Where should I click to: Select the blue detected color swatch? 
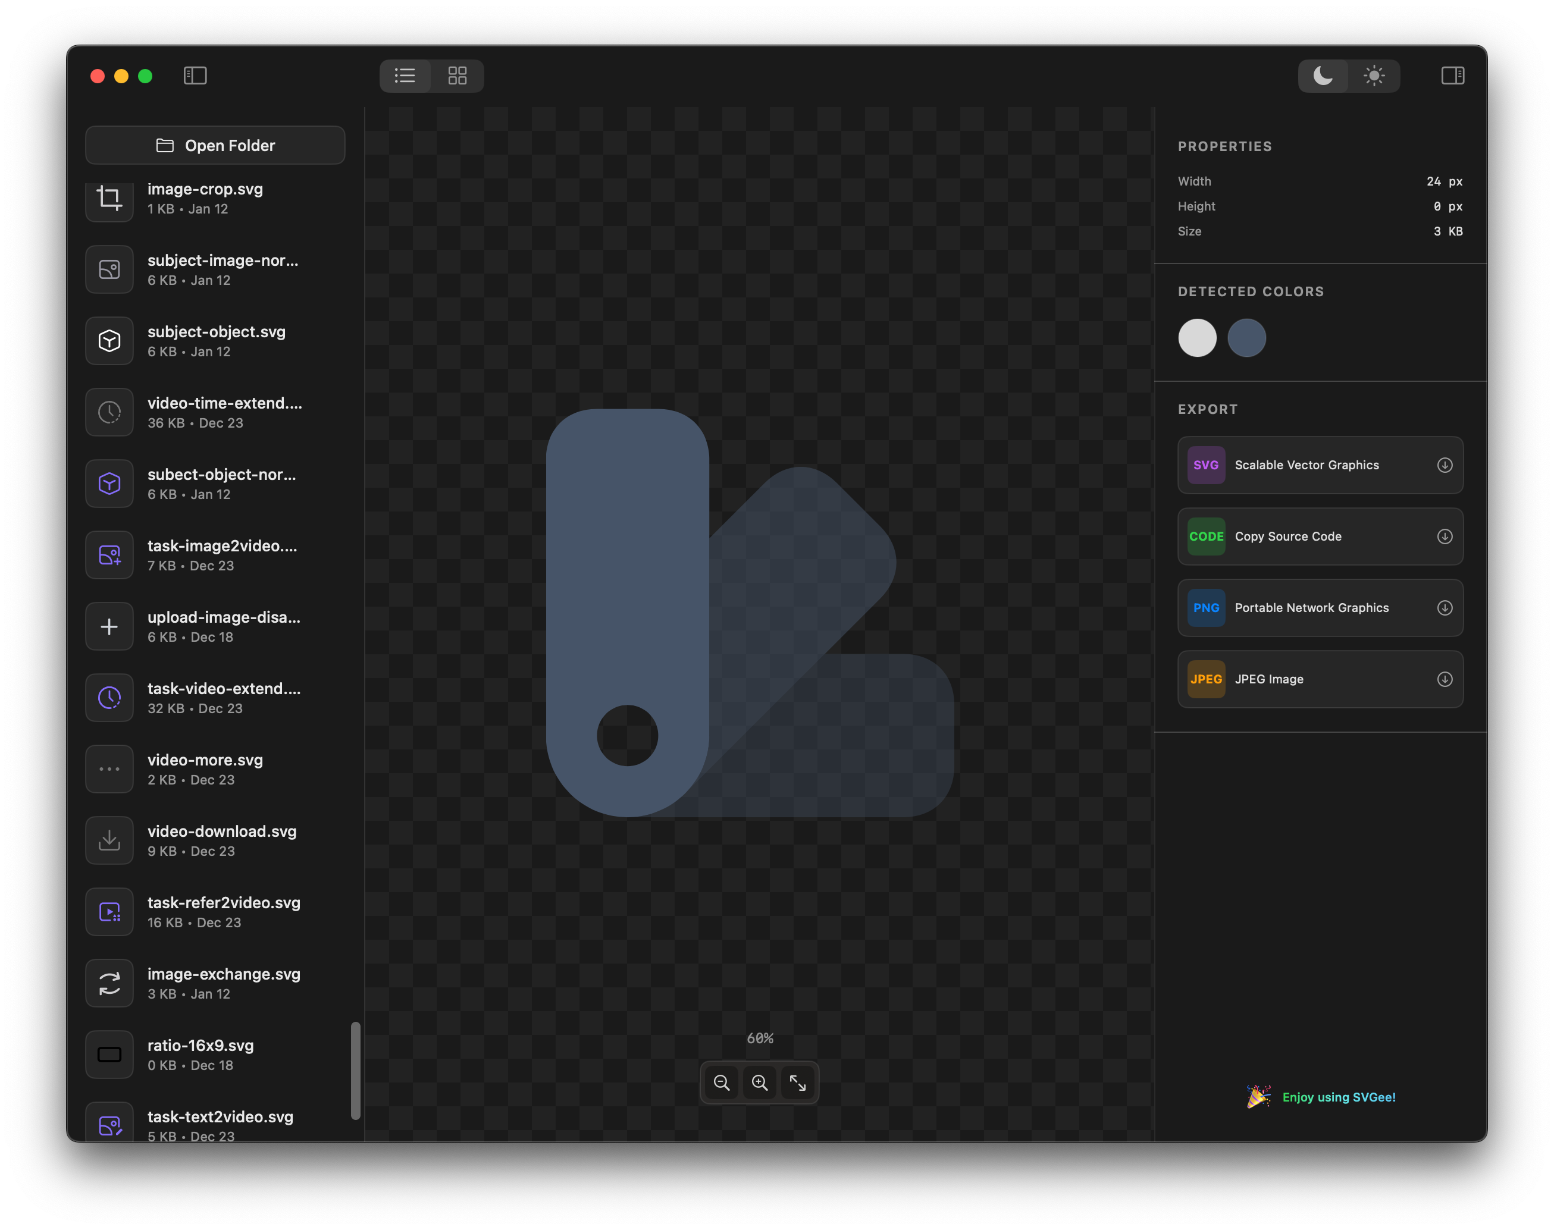point(1247,338)
